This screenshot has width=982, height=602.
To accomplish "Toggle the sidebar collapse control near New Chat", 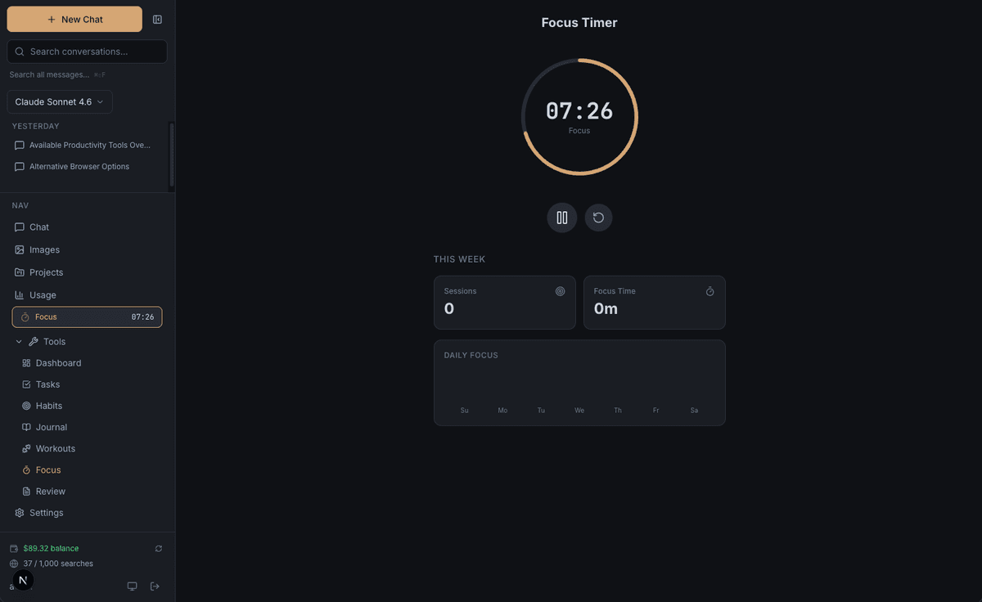I will point(157,19).
